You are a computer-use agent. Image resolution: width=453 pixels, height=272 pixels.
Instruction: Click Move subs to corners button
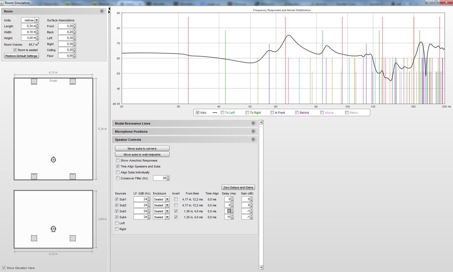(x=142, y=149)
